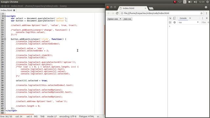Open the keyboard layout indicator

point(185,2)
